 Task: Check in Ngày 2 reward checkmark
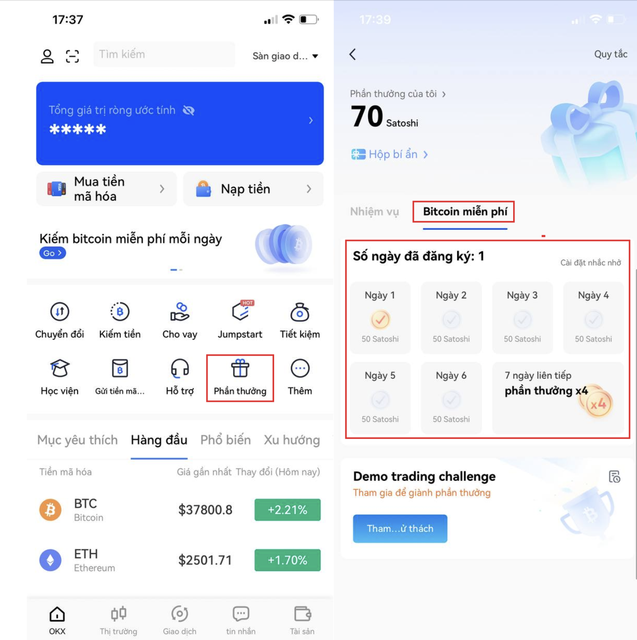[451, 320]
